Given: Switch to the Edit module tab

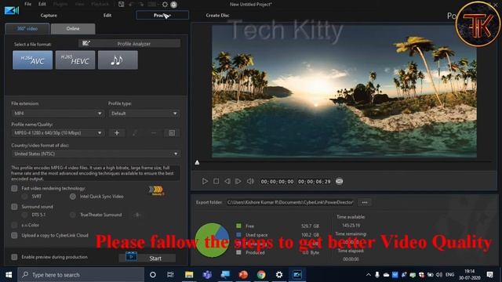Looking at the screenshot, I should click(x=107, y=15).
